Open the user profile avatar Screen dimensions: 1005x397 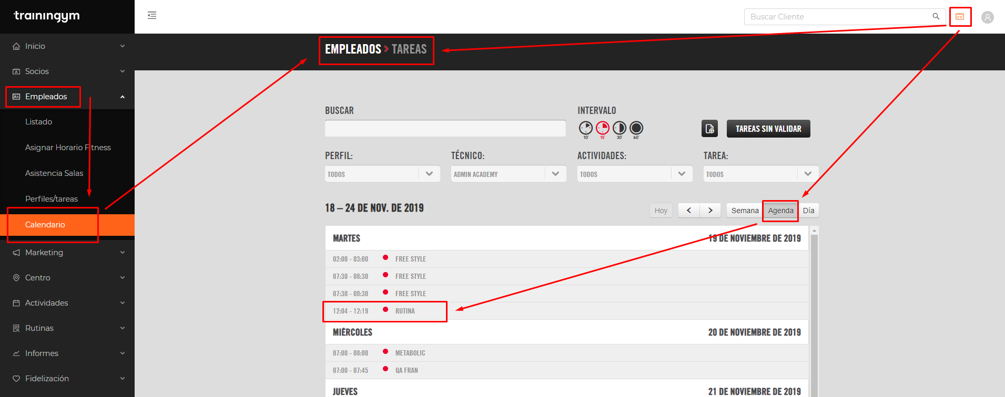pos(988,17)
